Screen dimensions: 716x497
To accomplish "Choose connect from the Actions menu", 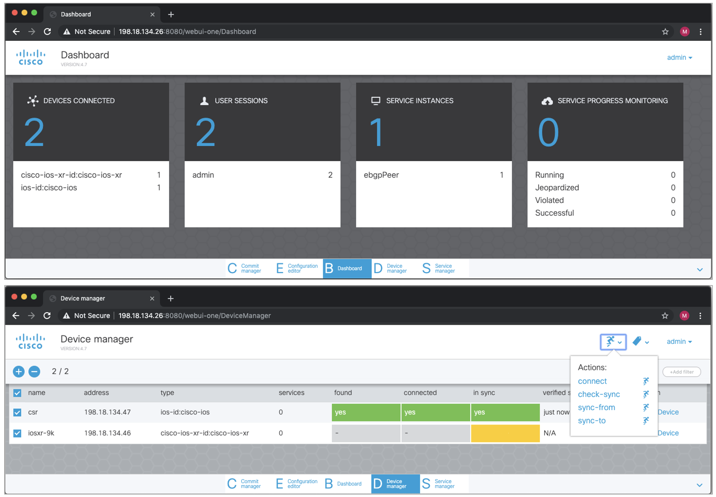I will (x=592, y=381).
